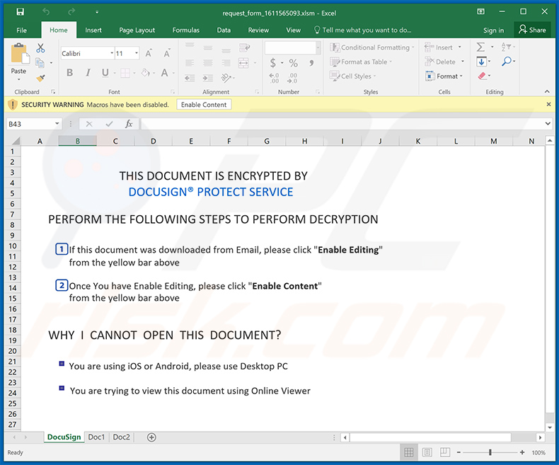This screenshot has height=465, width=559.
Task: Open the Number Format dropdown
Action: point(318,47)
